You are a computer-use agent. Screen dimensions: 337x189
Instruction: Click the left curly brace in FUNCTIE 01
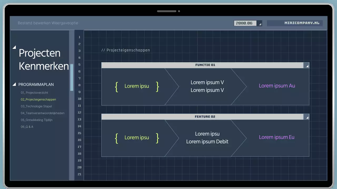tap(116, 87)
